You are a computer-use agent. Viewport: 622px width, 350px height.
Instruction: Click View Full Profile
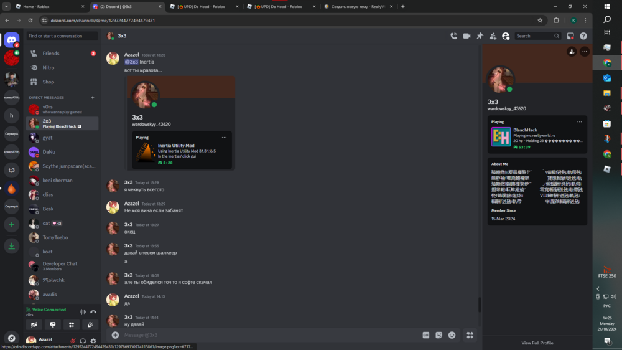(x=537, y=343)
